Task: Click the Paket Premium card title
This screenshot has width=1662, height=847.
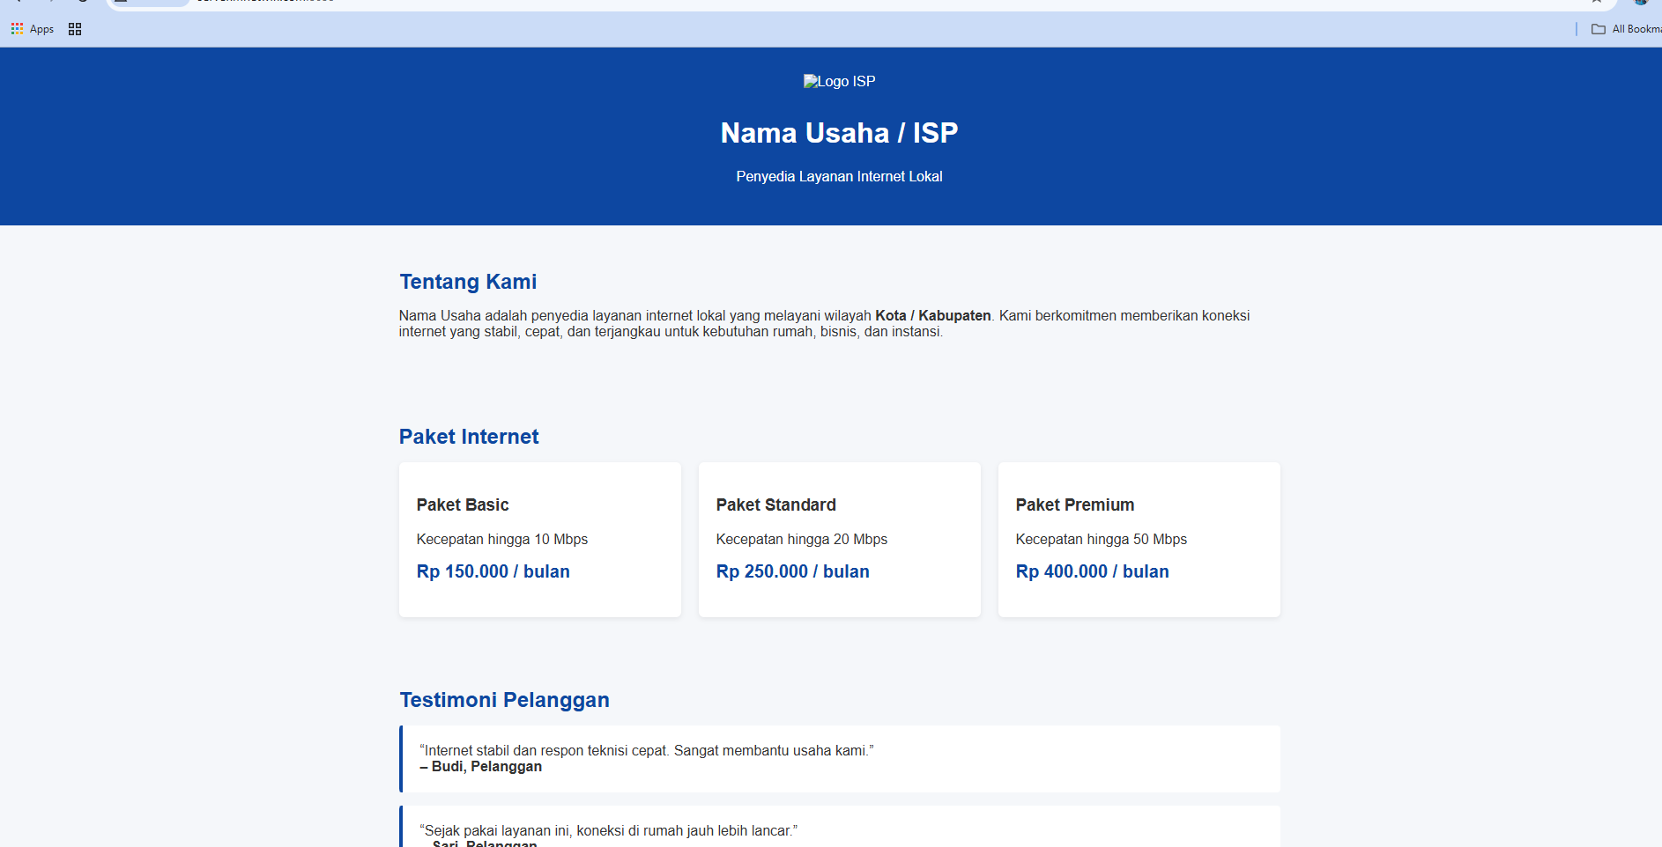Action: [1074, 505]
